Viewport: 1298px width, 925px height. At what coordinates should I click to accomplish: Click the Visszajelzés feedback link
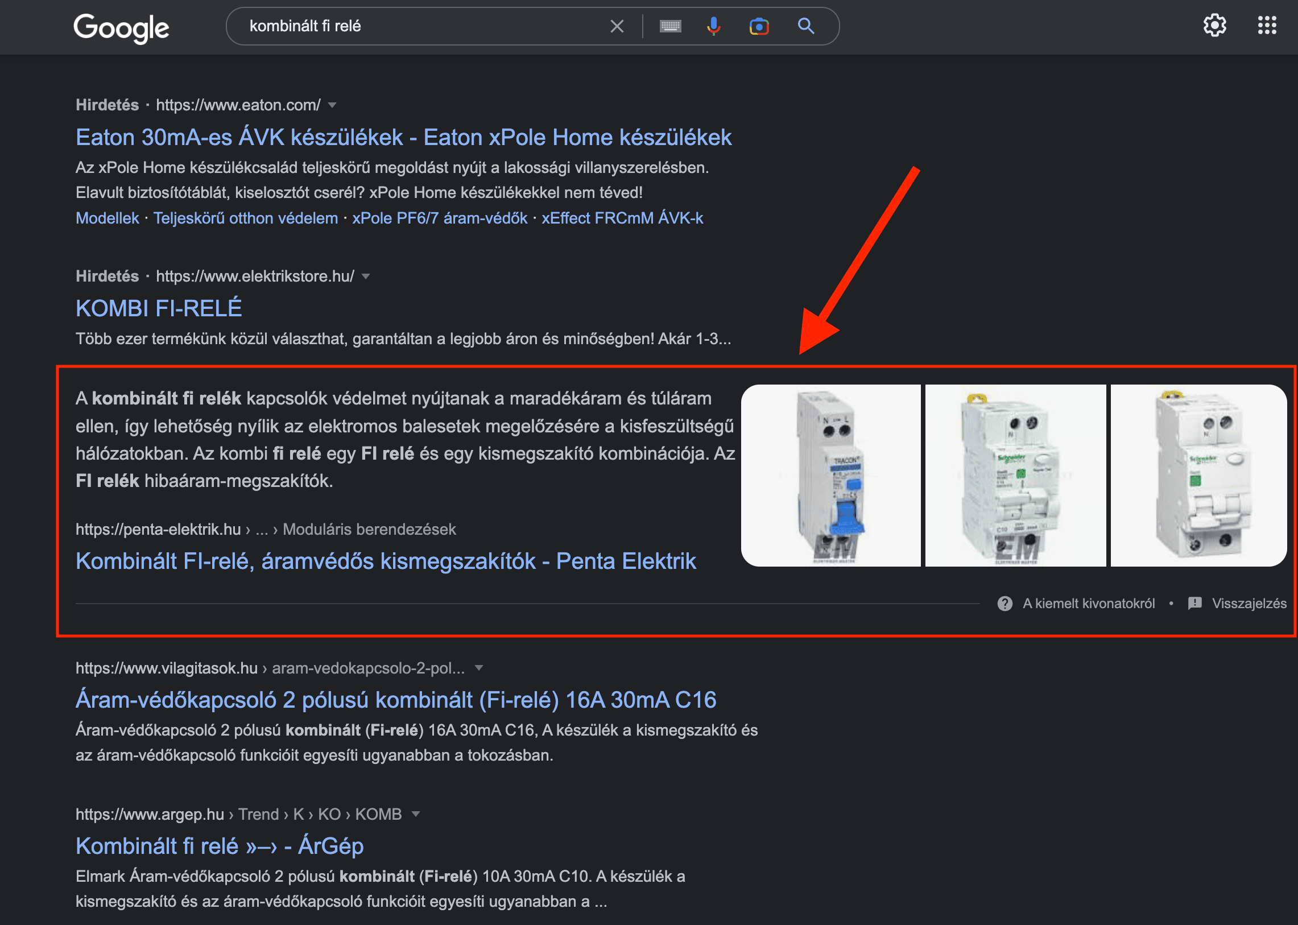1249,603
